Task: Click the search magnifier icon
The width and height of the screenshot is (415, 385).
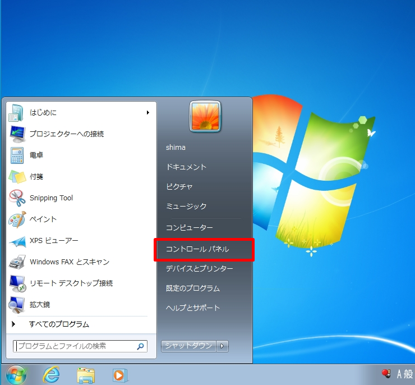Action: pyautogui.click(x=141, y=346)
